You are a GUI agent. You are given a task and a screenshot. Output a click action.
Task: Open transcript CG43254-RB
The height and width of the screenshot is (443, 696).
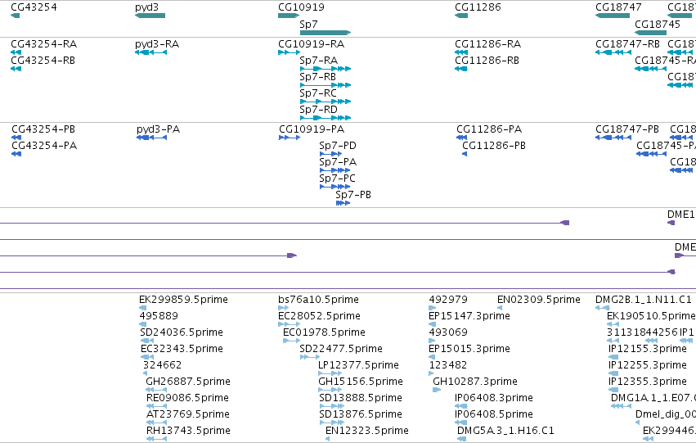43,61
